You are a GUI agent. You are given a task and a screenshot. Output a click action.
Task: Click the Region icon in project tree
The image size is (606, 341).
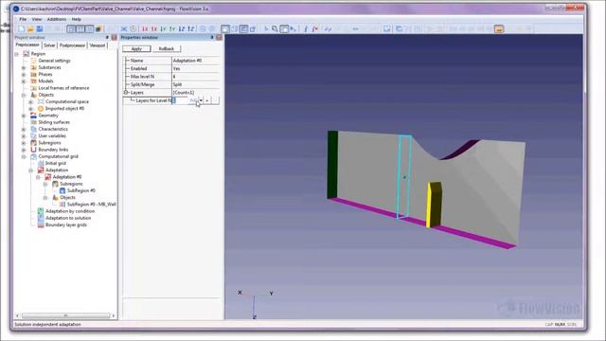pos(27,54)
